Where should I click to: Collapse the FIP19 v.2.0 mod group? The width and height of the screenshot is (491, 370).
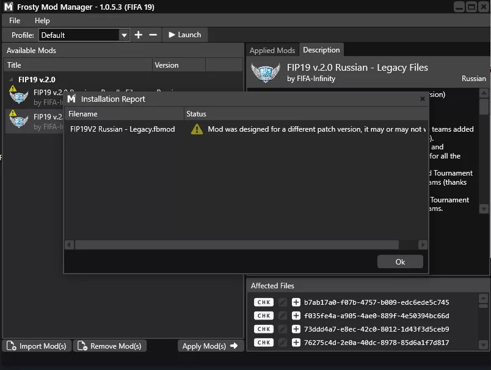coord(11,79)
